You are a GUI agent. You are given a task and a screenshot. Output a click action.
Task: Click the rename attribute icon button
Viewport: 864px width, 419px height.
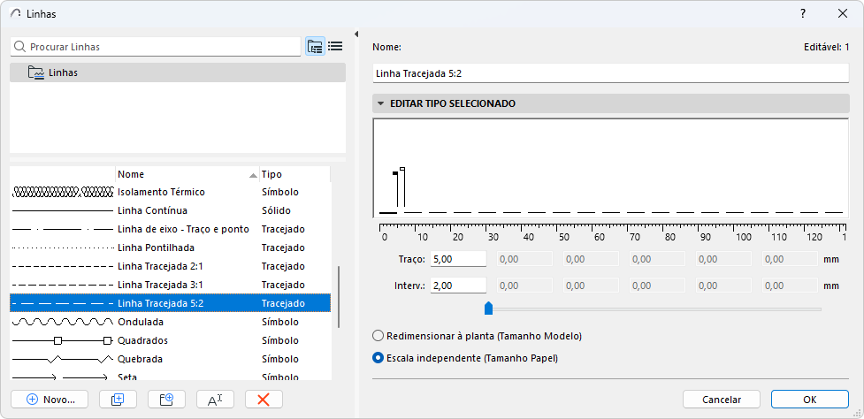pos(215,400)
